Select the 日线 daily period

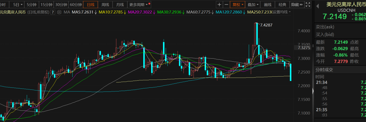(90, 4)
